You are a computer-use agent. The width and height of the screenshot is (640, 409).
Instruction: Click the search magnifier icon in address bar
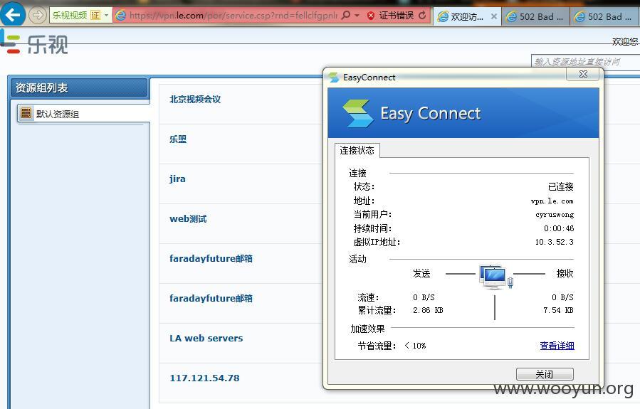[x=346, y=15]
